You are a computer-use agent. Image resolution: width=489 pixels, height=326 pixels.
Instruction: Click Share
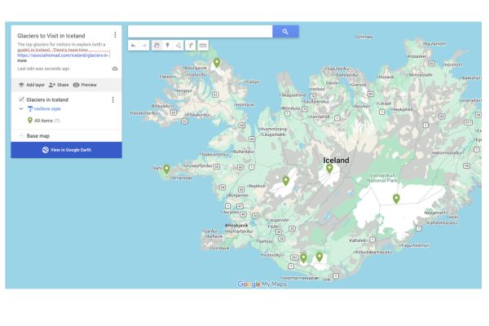coord(59,85)
